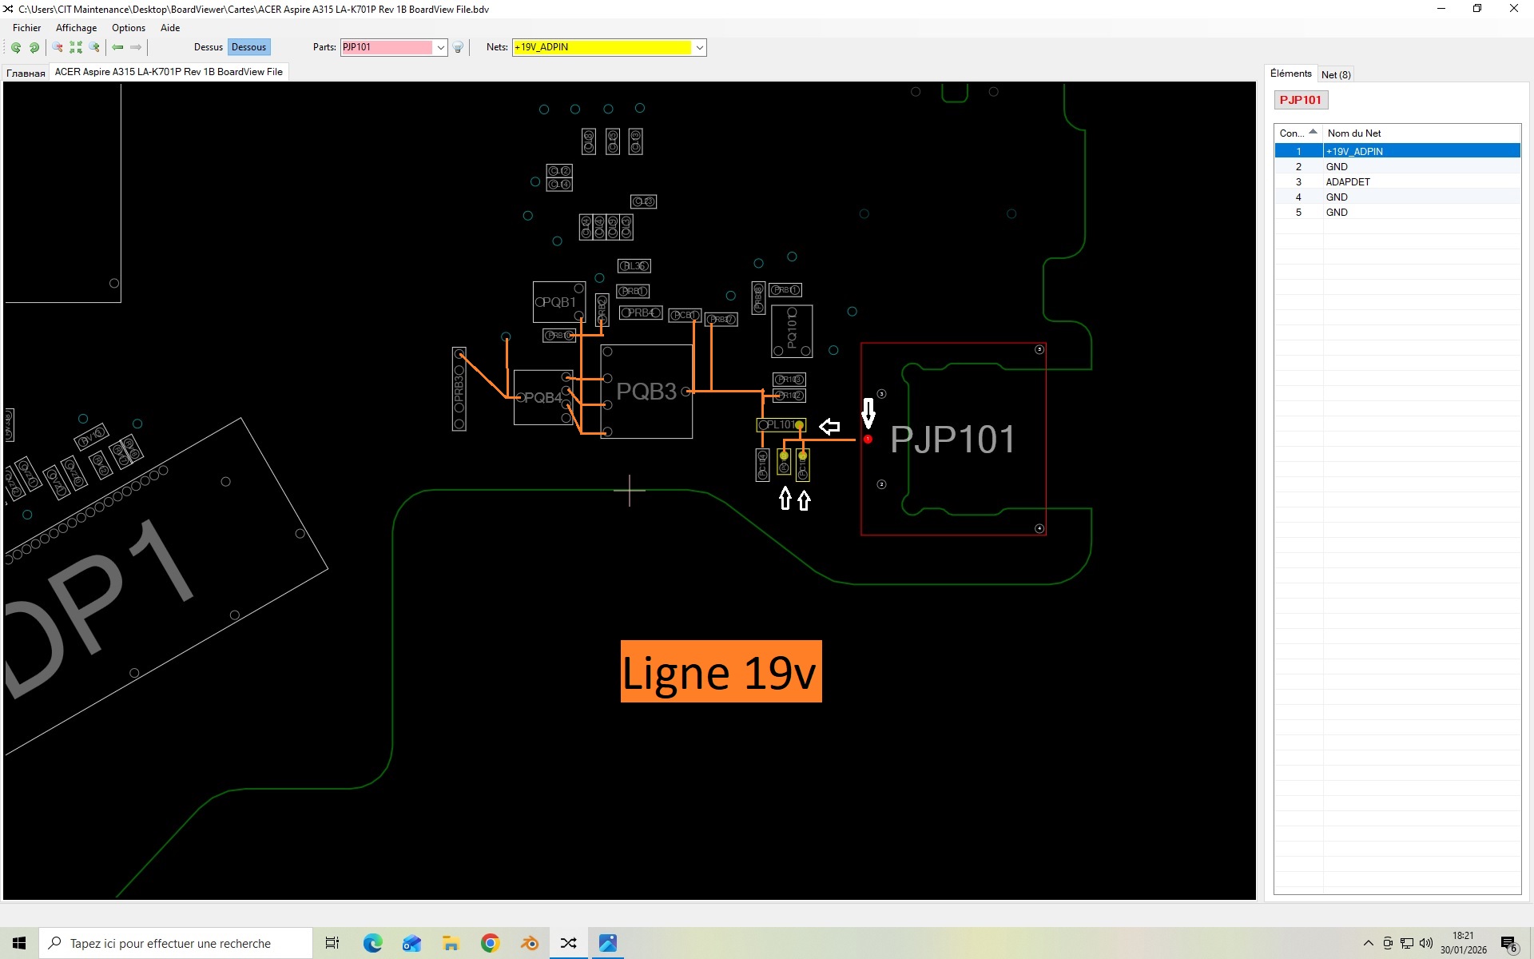This screenshot has width=1534, height=959.
Task: Switch to the Net (8) tab
Action: (1335, 74)
